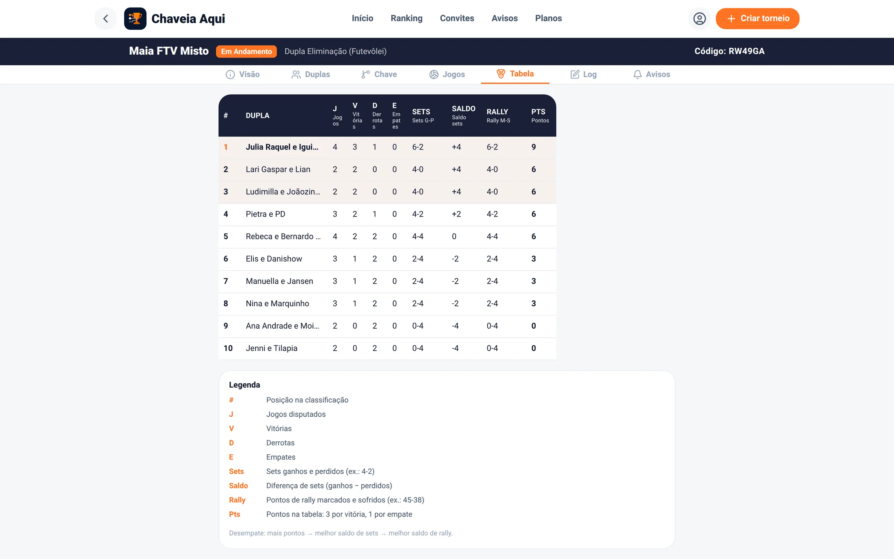Image resolution: width=894 pixels, height=559 pixels.
Task: Click the Duplas people icon
Action: pos(296,75)
